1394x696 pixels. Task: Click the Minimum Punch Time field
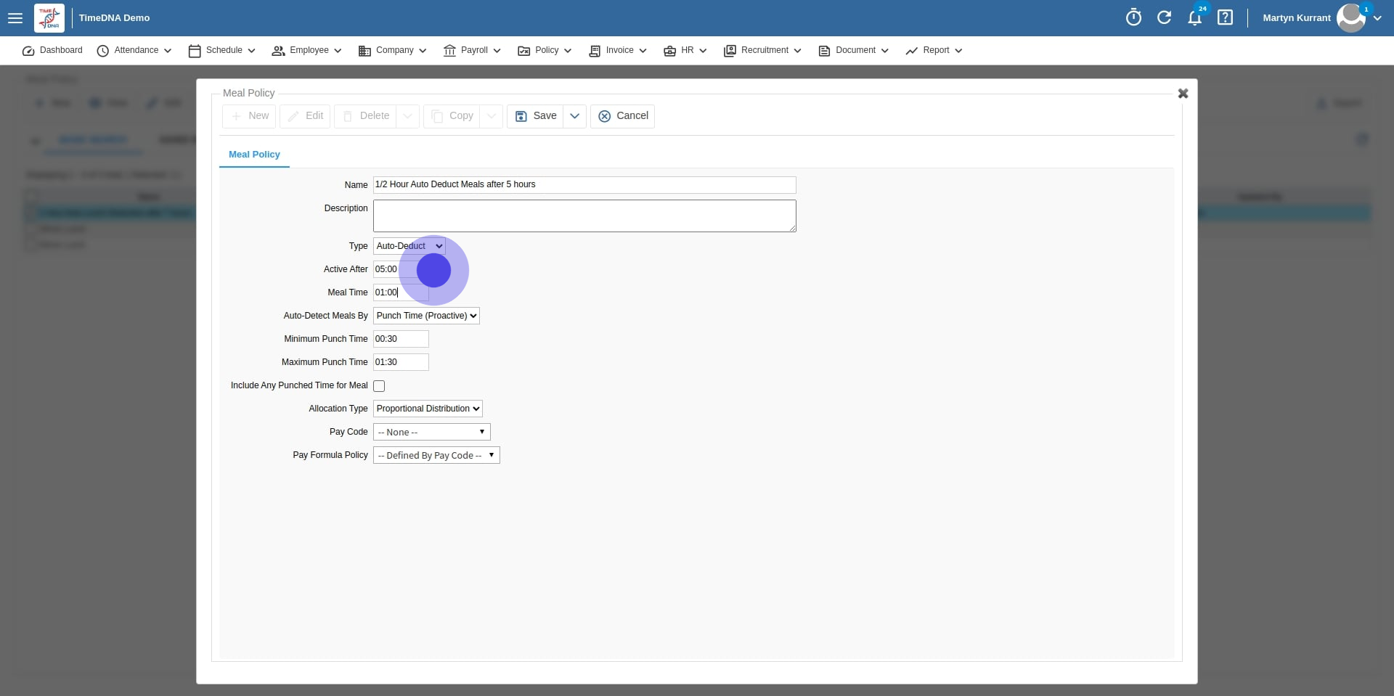coord(401,339)
